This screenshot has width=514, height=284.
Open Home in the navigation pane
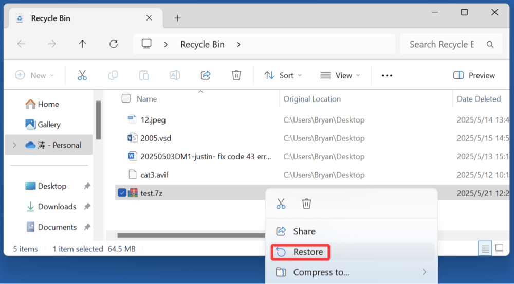pos(42,104)
